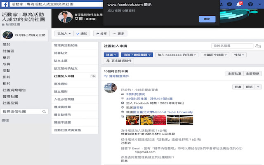Click the 分享 button
264x165 pixels.
(x=101, y=33)
